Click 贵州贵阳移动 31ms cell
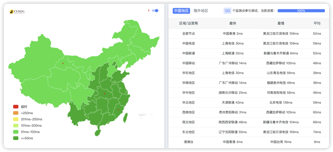The image size is (333, 152). click(233, 112)
